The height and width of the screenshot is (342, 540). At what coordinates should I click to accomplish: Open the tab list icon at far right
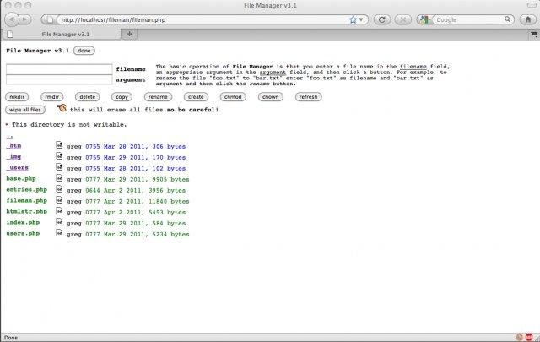coord(534,34)
